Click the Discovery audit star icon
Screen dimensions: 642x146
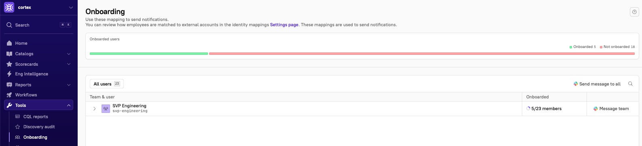tap(17, 127)
